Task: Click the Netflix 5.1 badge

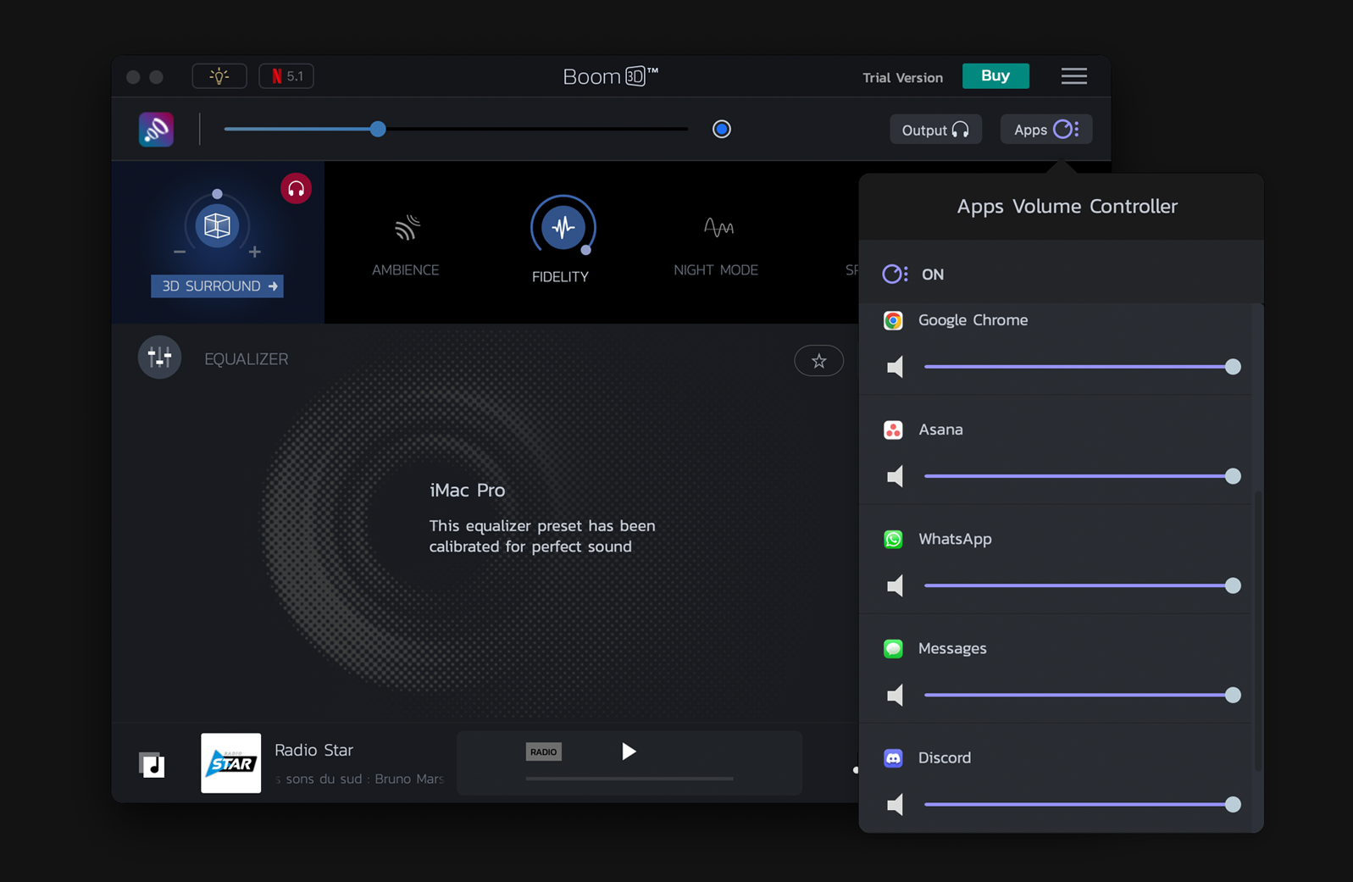Action: 286,76
